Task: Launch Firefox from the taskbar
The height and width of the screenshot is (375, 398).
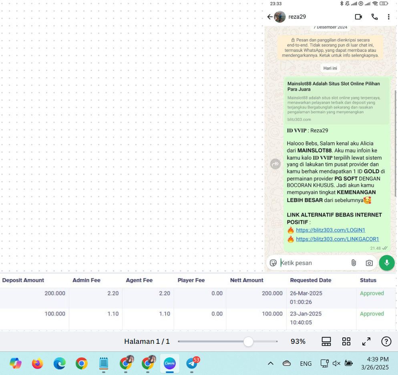Action: [x=38, y=363]
